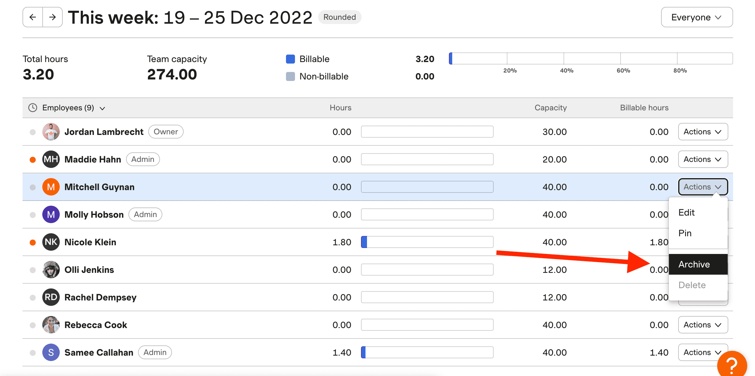
Task: Click Nicole Klein's NK avatar
Action: tap(51, 242)
